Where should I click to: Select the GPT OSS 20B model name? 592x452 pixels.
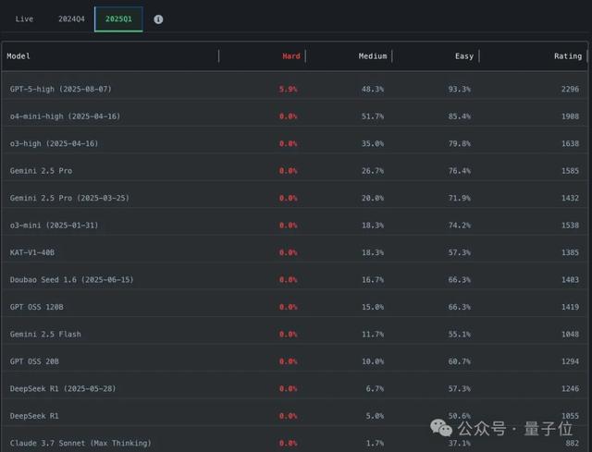tap(34, 361)
